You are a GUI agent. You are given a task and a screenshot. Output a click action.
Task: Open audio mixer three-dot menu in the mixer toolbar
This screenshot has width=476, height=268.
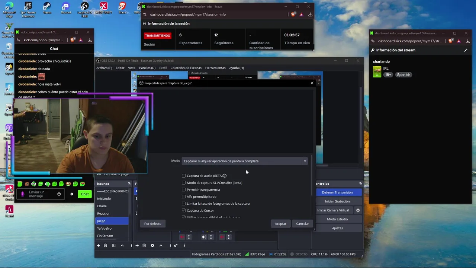tap(184, 245)
